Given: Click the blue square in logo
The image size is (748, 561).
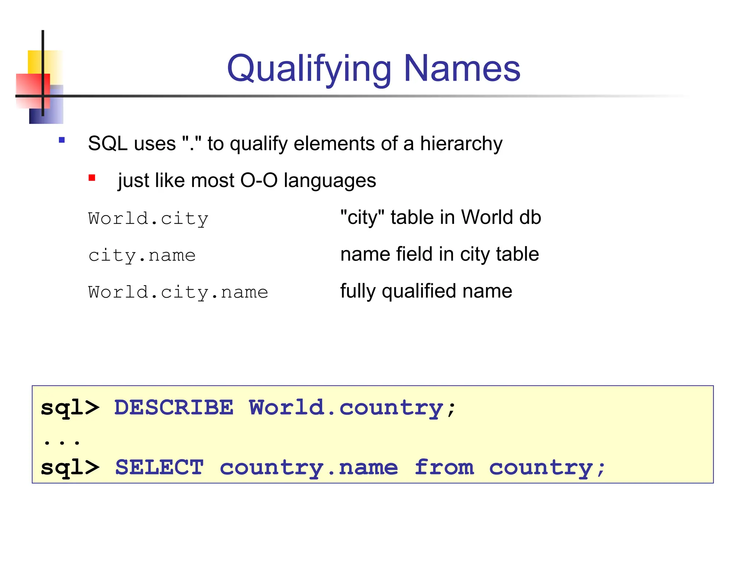Looking at the screenshot, I should 55,111.
